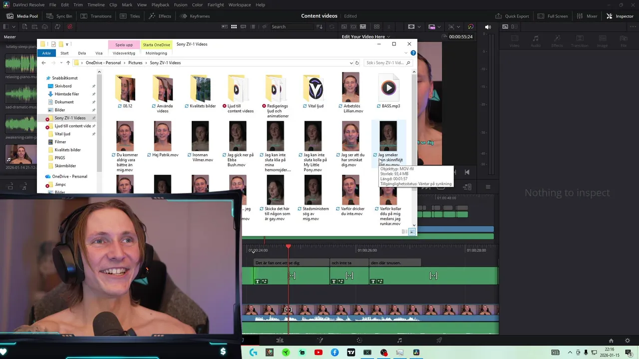Image resolution: width=639 pixels, height=359 pixels.
Task: Switch to the Videoverktyg ribbon tab
Action: tap(124, 53)
